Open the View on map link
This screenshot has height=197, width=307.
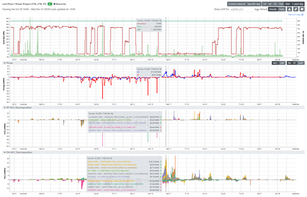tap(296, 15)
